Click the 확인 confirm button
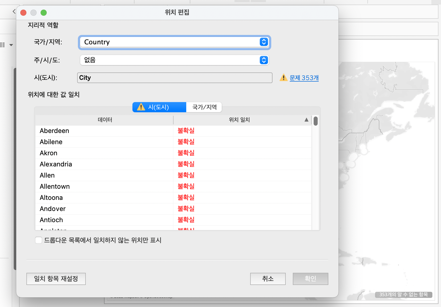The image size is (441, 307). pos(311,279)
